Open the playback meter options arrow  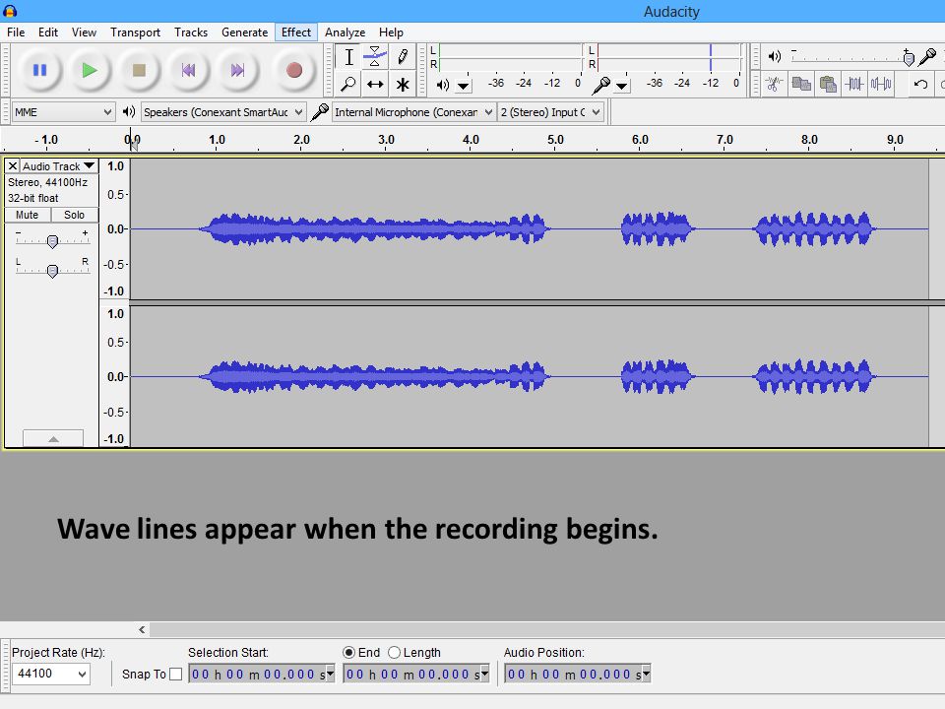(x=463, y=87)
